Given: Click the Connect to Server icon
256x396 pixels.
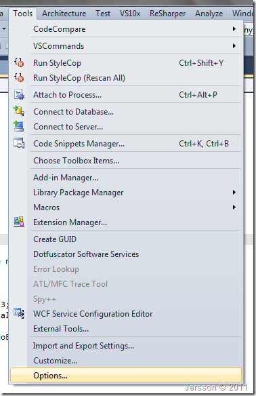Looking at the screenshot, I should [19, 126].
